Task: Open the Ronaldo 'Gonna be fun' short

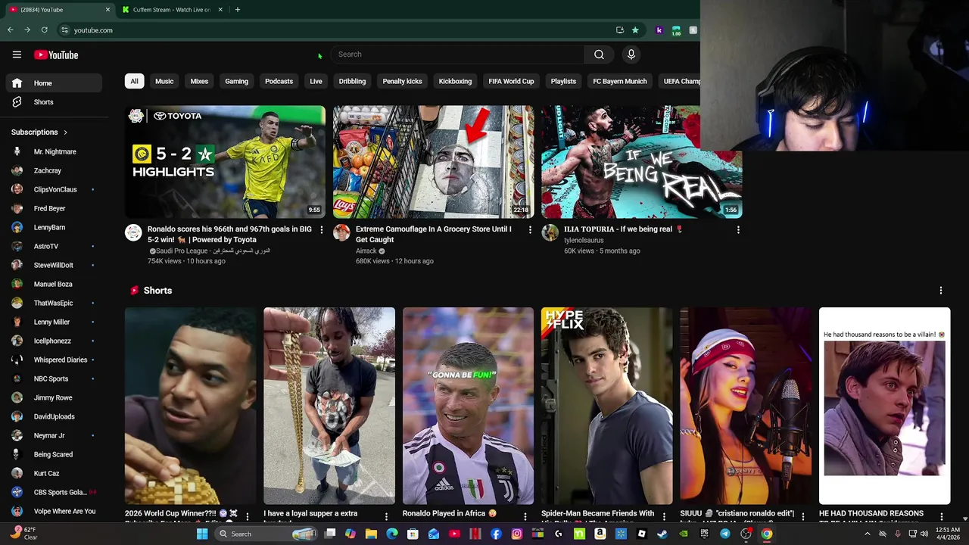Action: [468, 406]
